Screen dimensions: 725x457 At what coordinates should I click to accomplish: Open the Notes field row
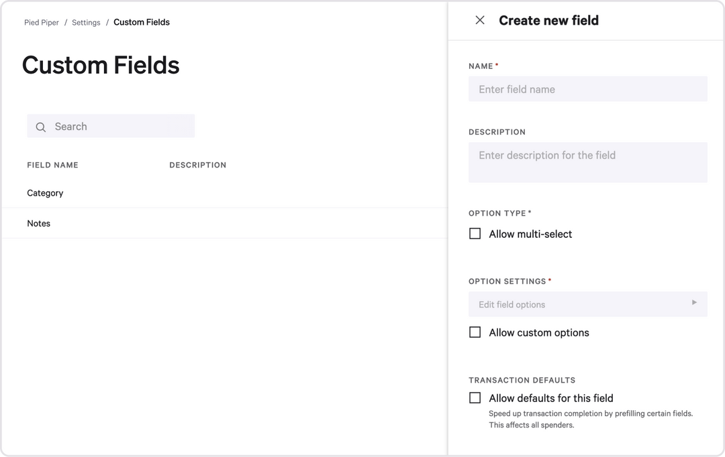pos(39,224)
